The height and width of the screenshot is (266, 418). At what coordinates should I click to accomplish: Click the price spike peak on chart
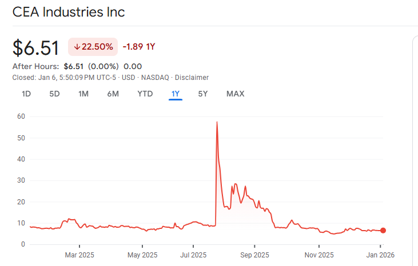pyautogui.click(x=217, y=122)
